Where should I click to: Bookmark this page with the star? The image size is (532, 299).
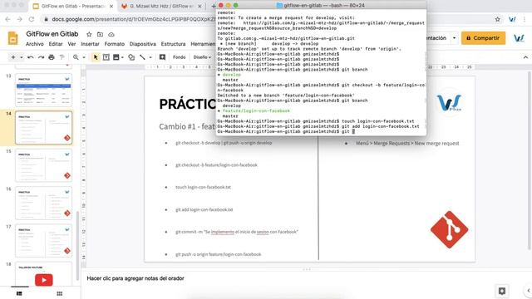[x=497, y=19]
